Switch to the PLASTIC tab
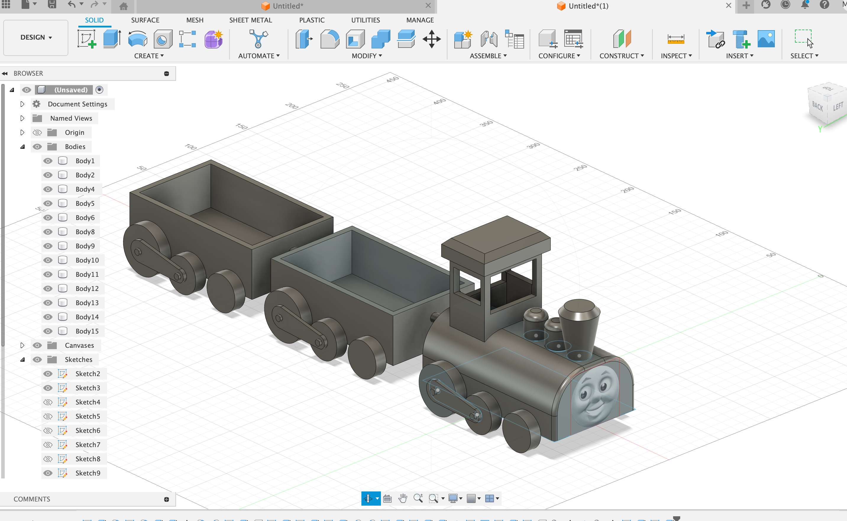The image size is (847, 521). point(312,20)
